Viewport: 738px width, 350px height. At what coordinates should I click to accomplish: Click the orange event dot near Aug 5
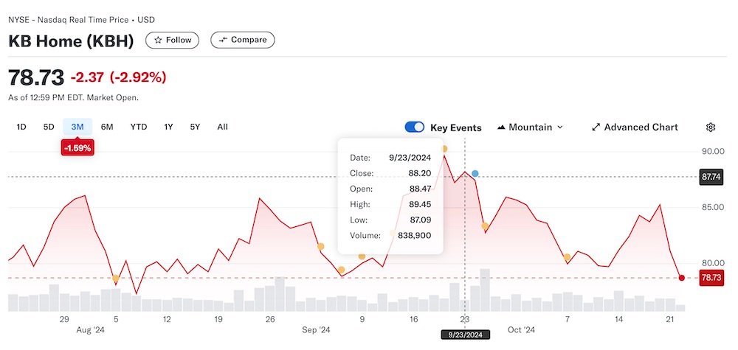click(x=117, y=279)
